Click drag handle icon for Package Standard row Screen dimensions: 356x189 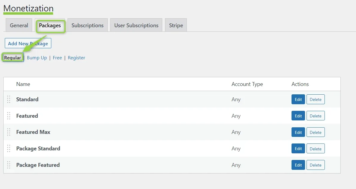point(9,149)
